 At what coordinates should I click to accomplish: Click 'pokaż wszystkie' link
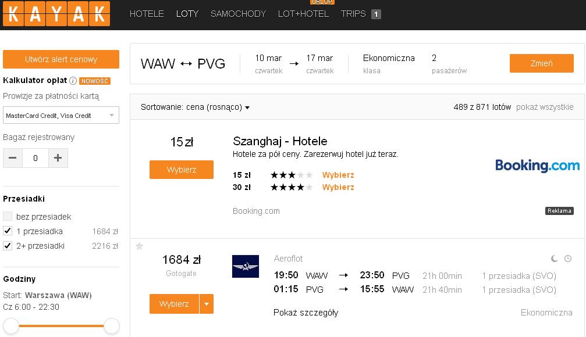tap(545, 107)
